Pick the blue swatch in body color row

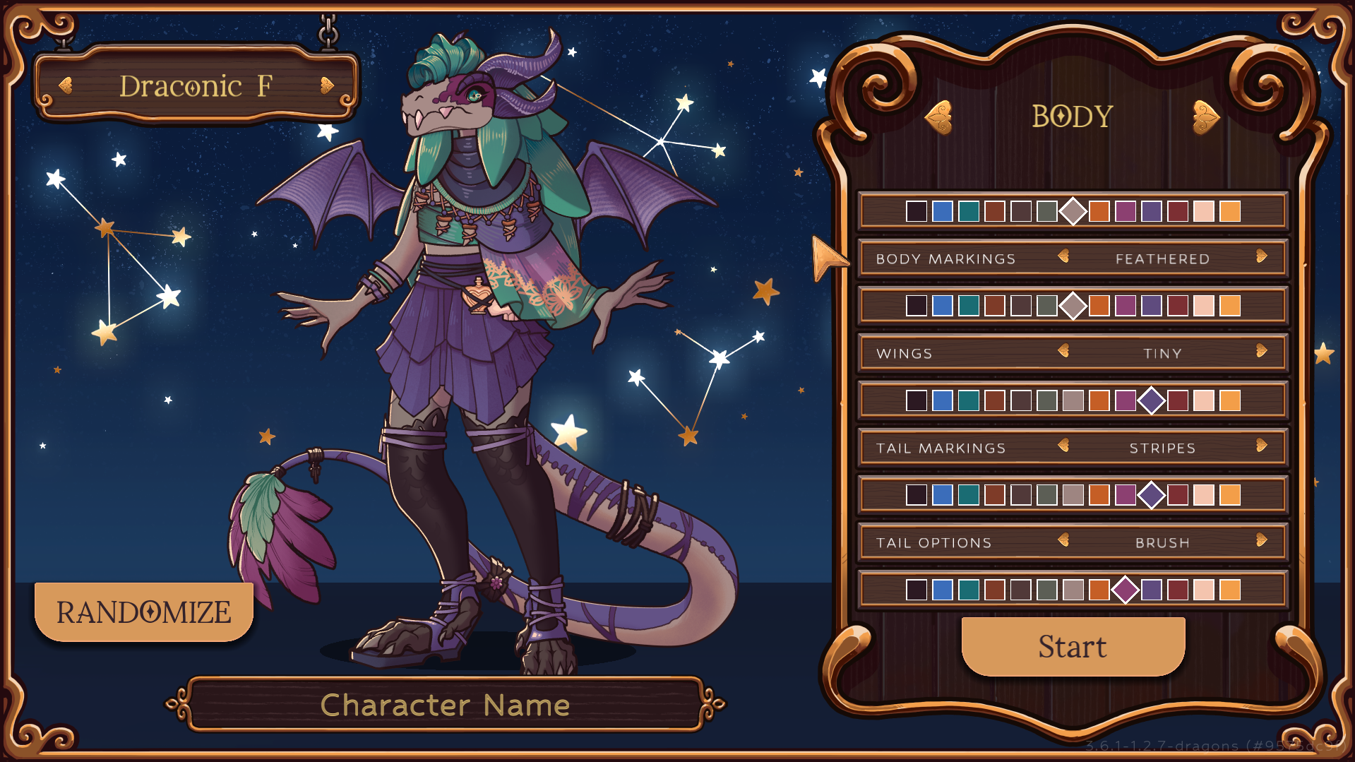pos(943,211)
